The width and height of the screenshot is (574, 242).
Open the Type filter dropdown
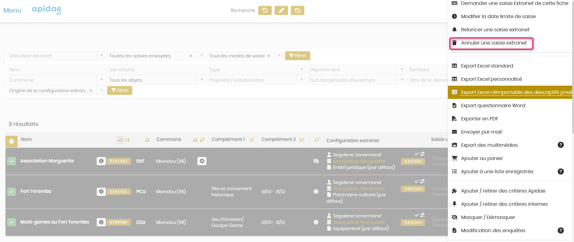click(302, 70)
